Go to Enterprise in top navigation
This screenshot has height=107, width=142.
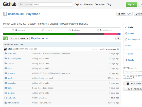click(x=100, y=4)
